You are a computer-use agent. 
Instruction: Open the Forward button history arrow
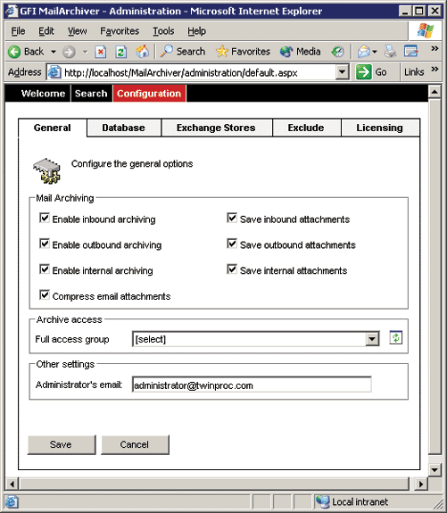point(85,52)
